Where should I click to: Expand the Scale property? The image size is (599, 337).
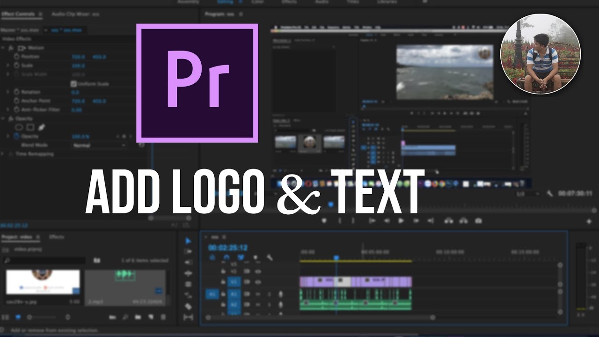(x=8, y=66)
